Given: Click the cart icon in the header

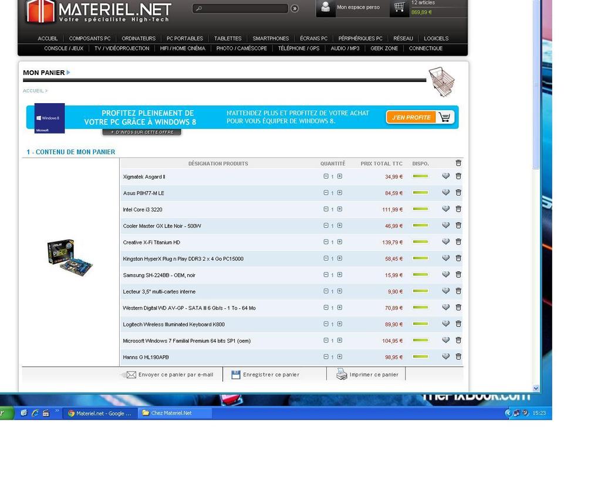Looking at the screenshot, I should pos(399,7).
